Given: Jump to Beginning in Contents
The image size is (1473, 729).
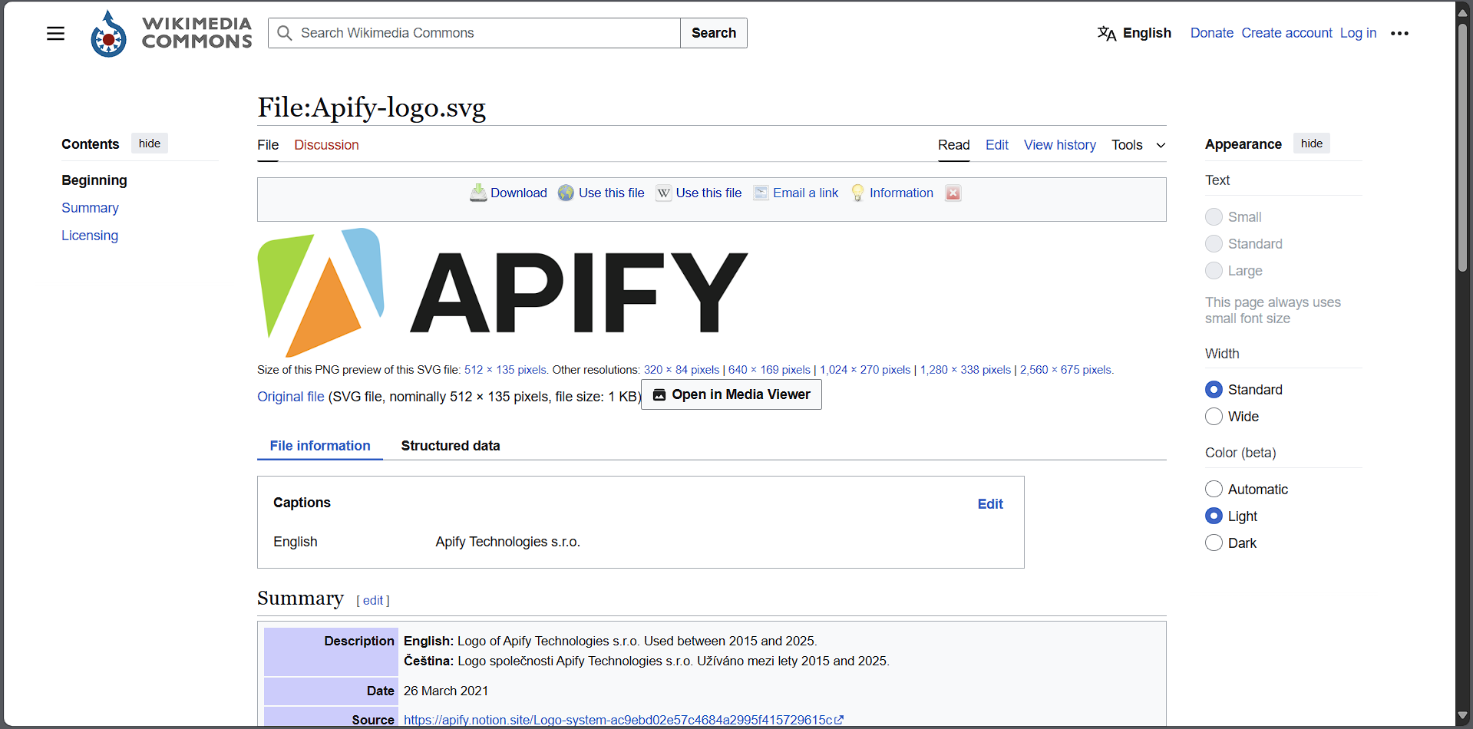Looking at the screenshot, I should [x=94, y=180].
